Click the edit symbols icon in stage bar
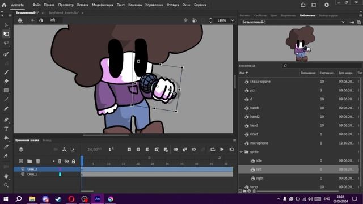 pyautogui.click(x=20, y=20)
